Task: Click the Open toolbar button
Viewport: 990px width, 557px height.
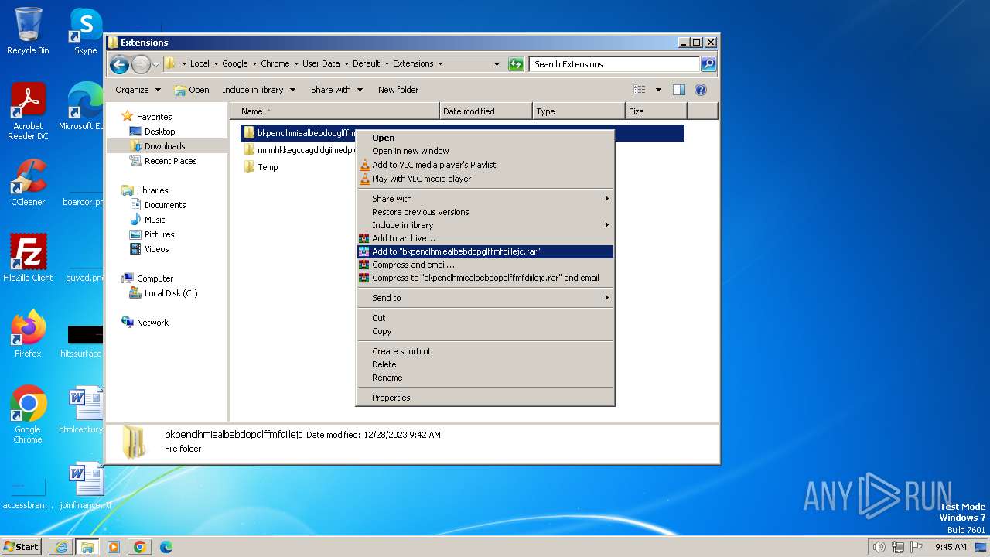Action: pos(192,90)
